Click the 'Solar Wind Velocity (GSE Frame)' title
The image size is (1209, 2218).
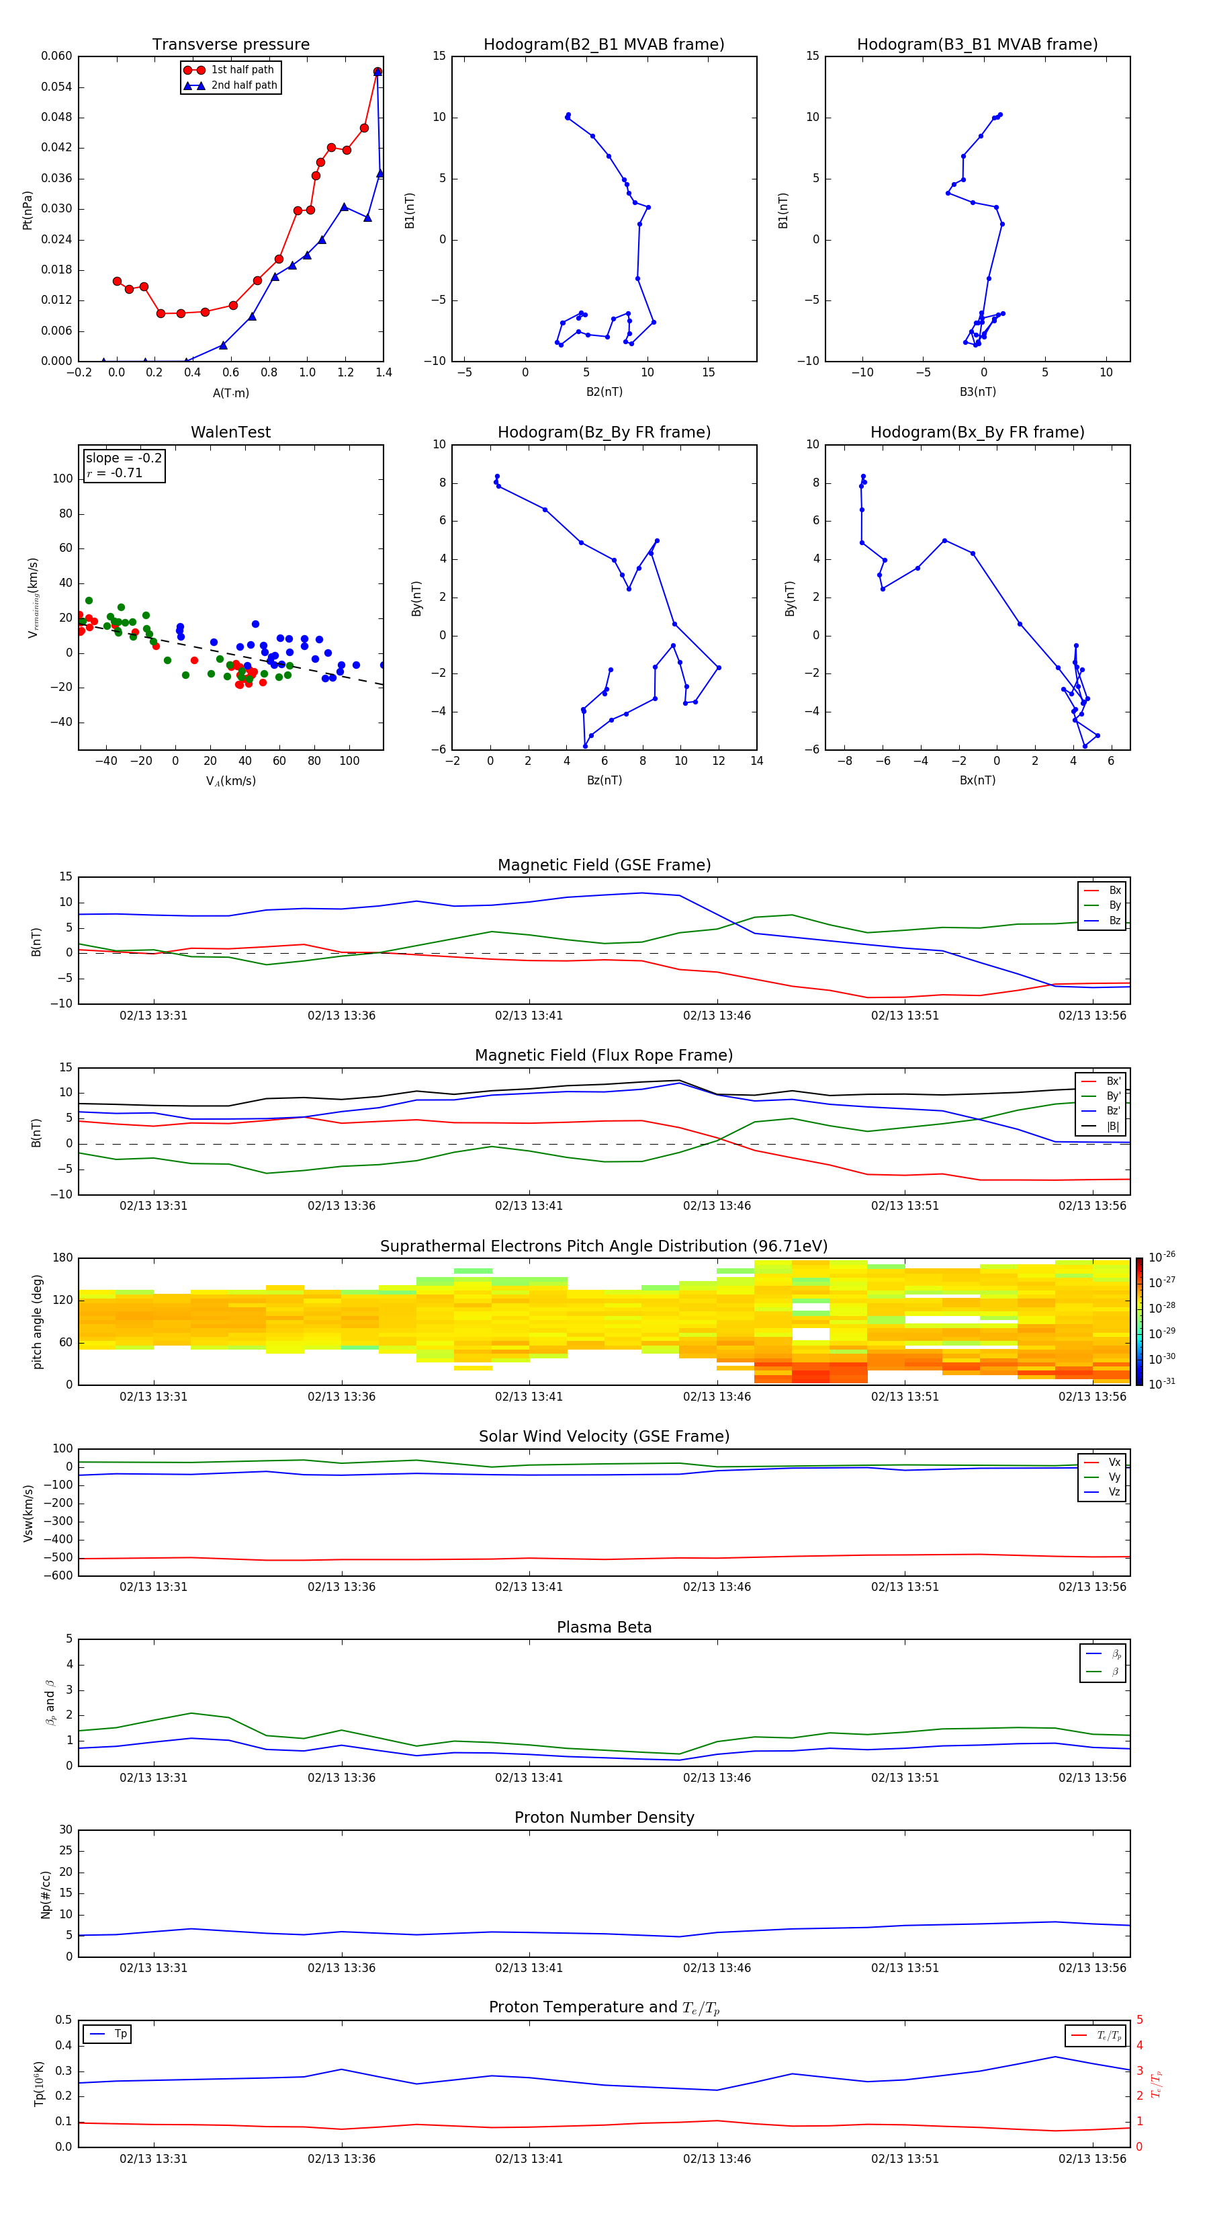click(604, 1436)
